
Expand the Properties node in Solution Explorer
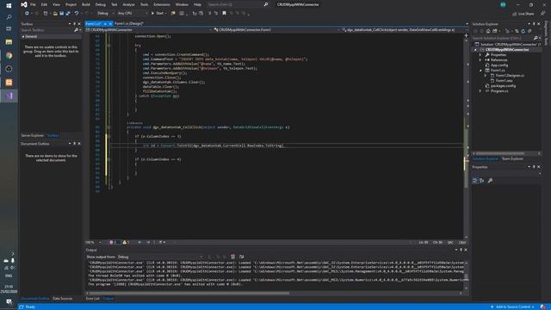[480, 55]
